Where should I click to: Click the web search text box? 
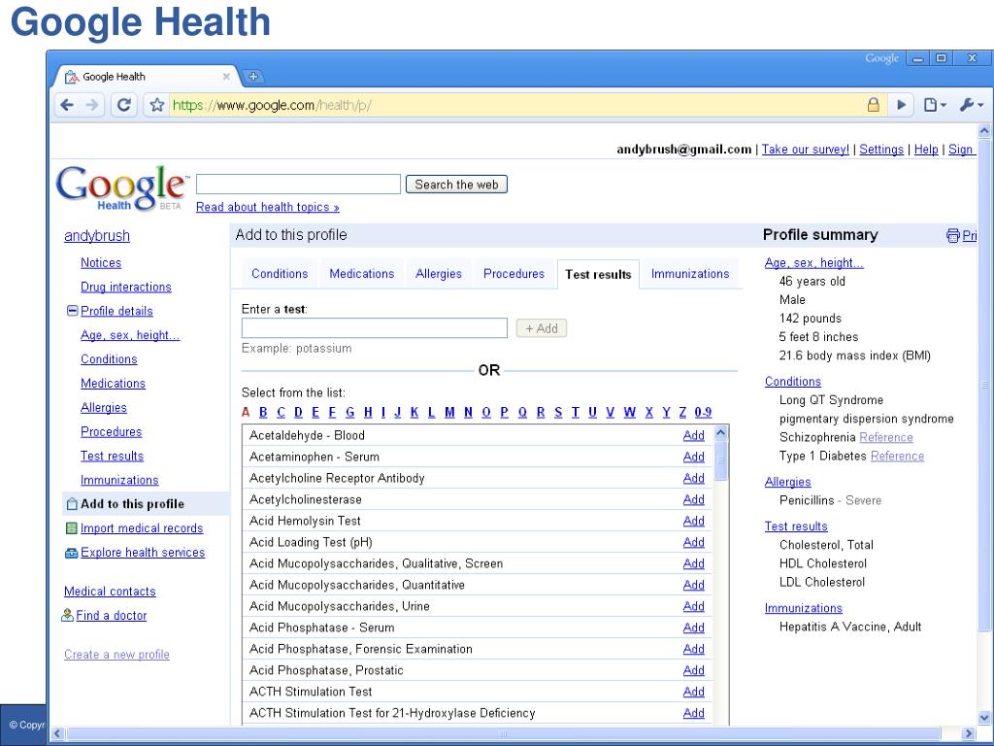(298, 185)
